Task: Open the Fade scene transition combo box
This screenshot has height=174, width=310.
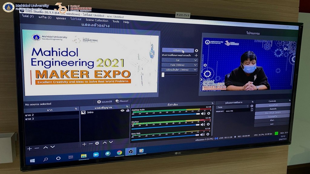Action: coord(232,107)
